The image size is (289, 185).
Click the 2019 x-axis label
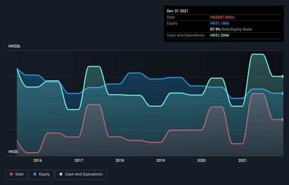click(161, 160)
